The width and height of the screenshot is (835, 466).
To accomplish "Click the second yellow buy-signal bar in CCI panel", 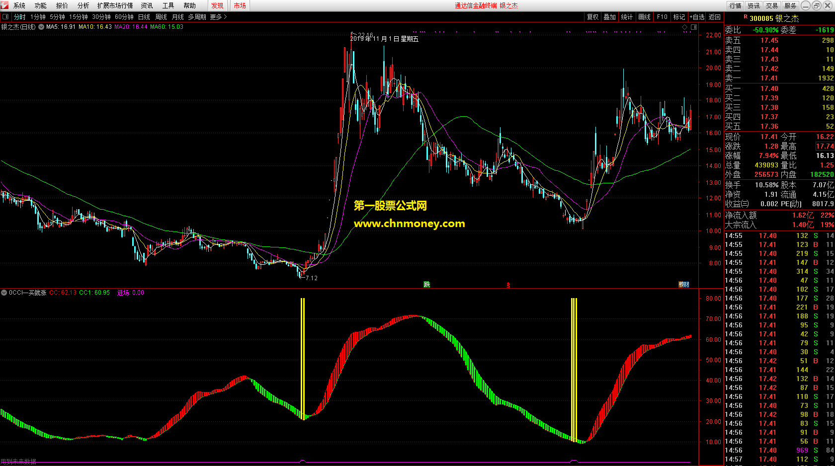I will coord(574,370).
